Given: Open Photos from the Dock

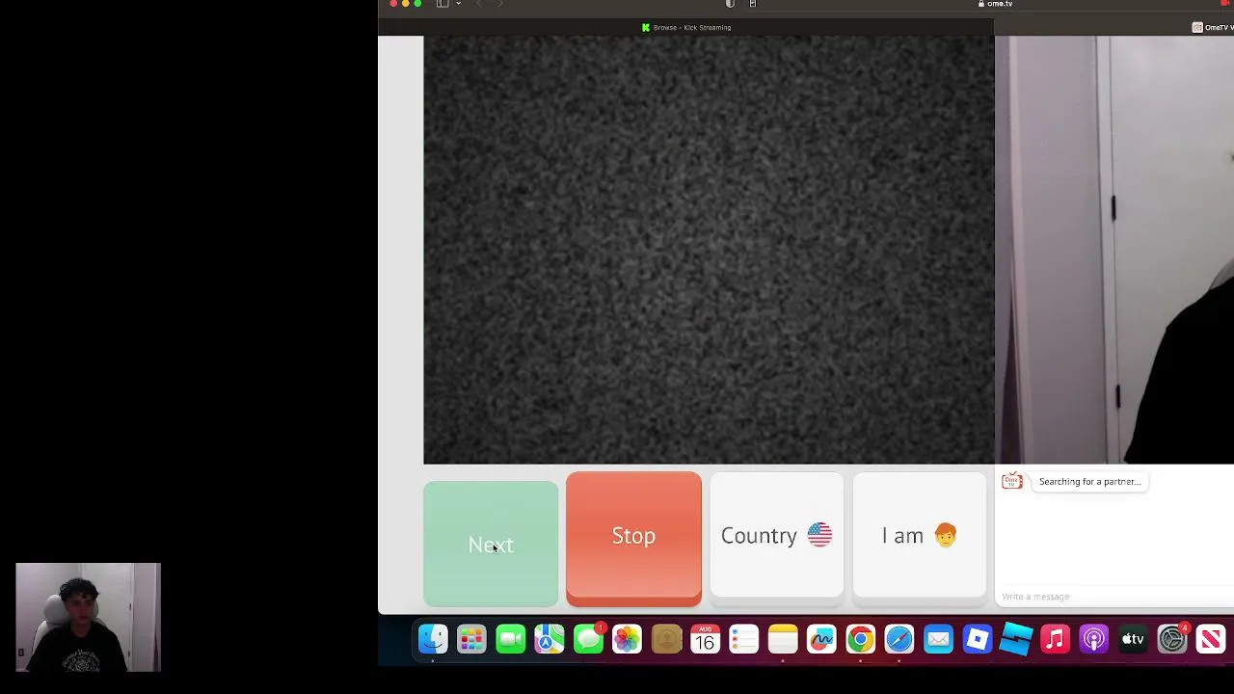Looking at the screenshot, I should tap(627, 639).
